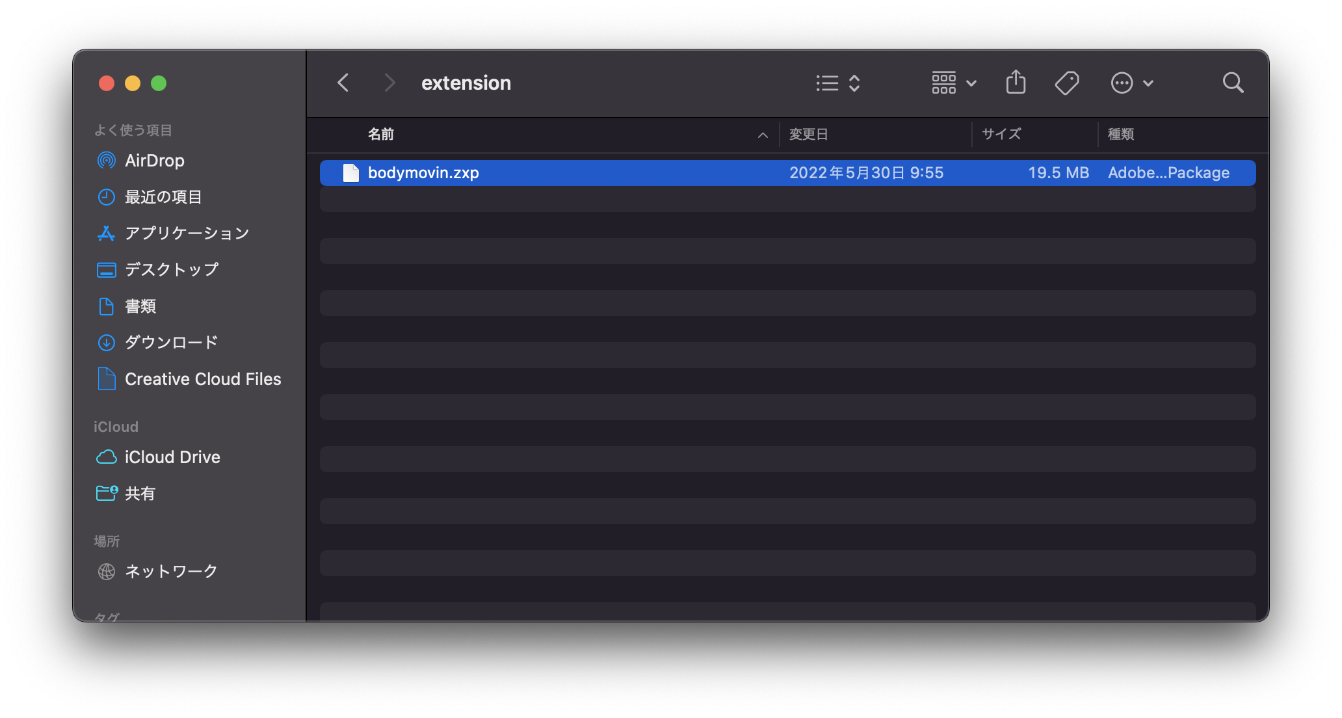This screenshot has height=718, width=1342.
Task: Click the share/export icon in toolbar
Action: tap(1016, 82)
